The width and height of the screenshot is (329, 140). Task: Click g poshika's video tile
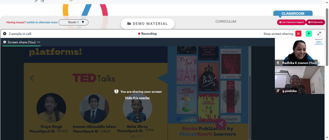(x=299, y=80)
